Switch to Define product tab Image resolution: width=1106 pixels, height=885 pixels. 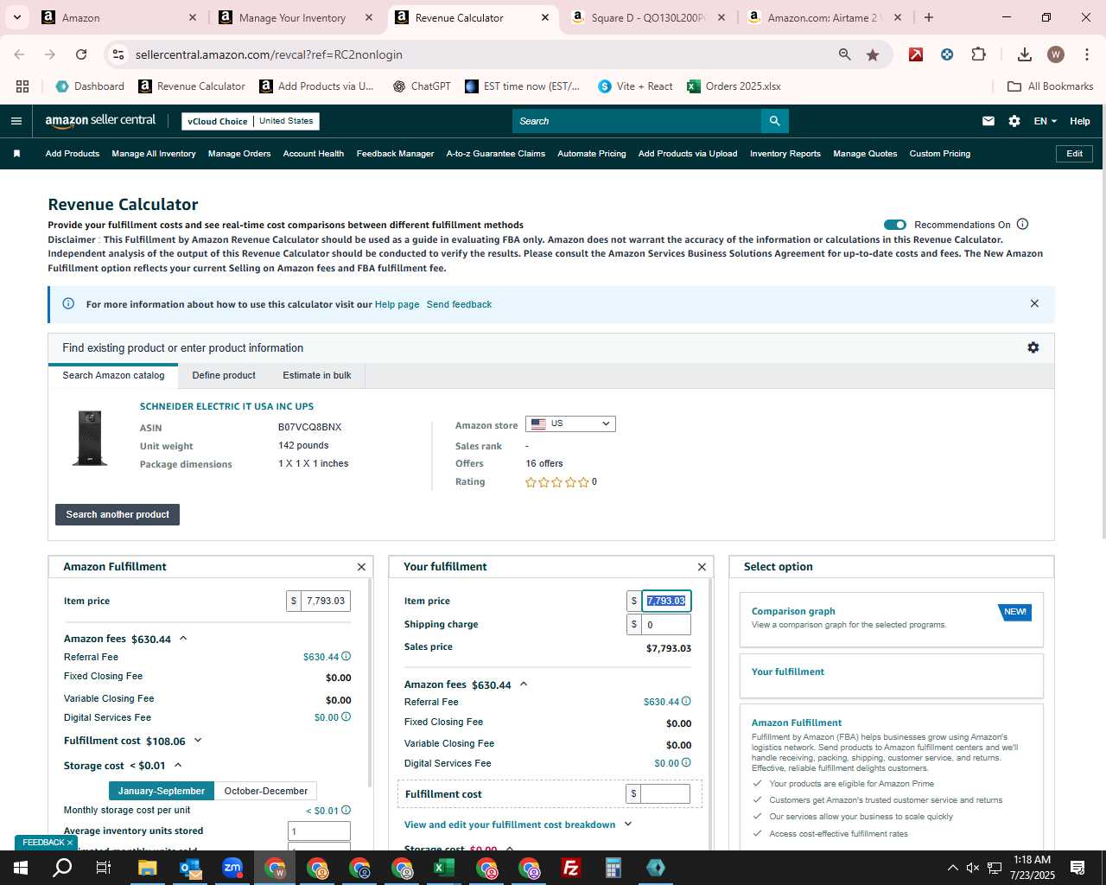coord(224,375)
